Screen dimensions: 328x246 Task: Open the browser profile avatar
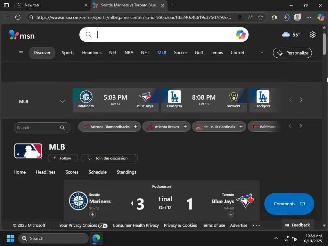[x=297, y=17]
